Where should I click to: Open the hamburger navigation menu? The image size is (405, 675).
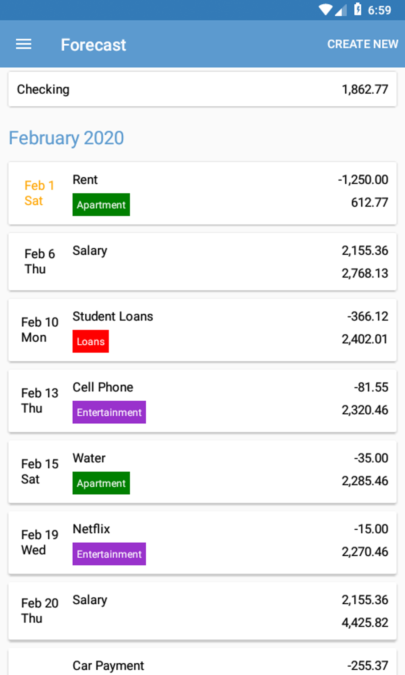(23, 44)
